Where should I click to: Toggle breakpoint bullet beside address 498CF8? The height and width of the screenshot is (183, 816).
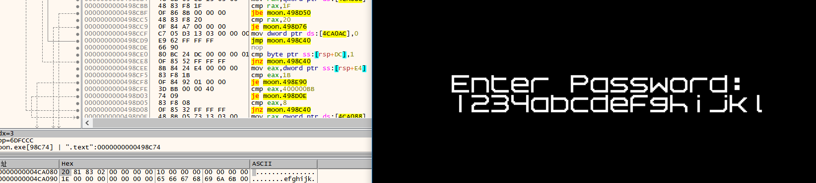77,82
